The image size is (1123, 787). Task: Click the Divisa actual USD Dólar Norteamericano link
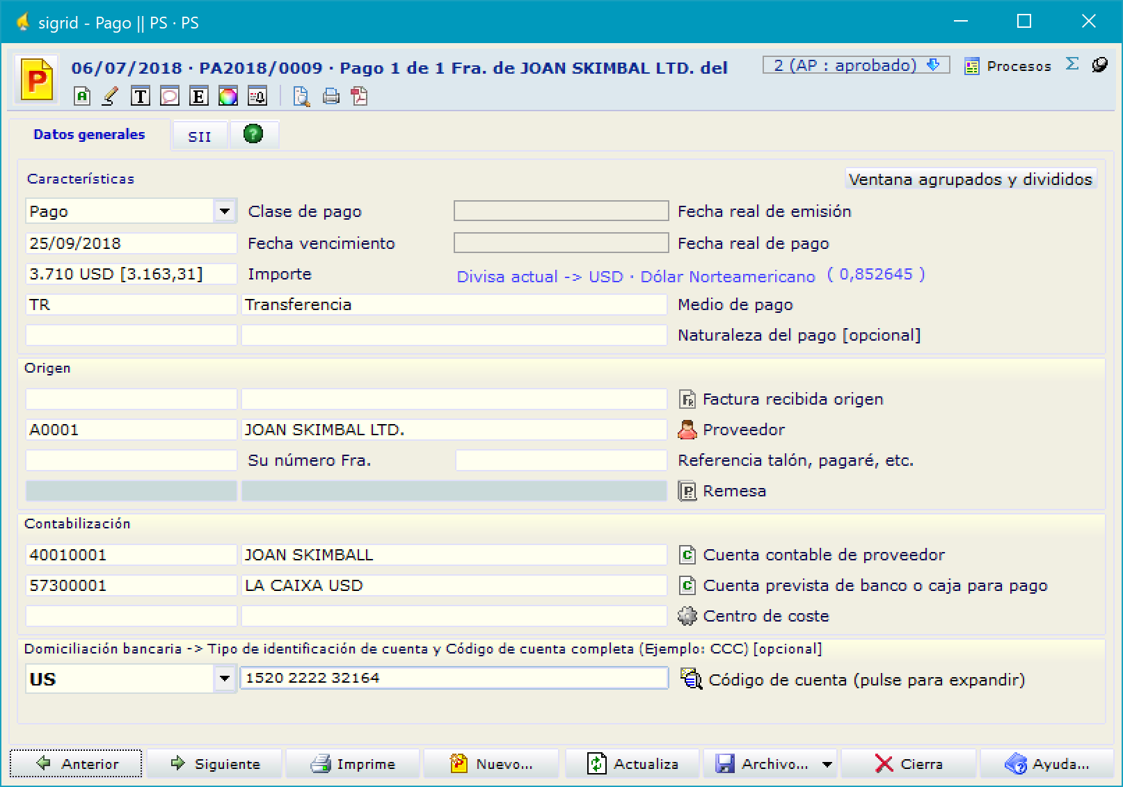635,277
